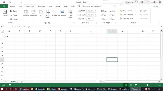Set the Print Area
This screenshot has height=91, width=163.
tap(48, 14)
